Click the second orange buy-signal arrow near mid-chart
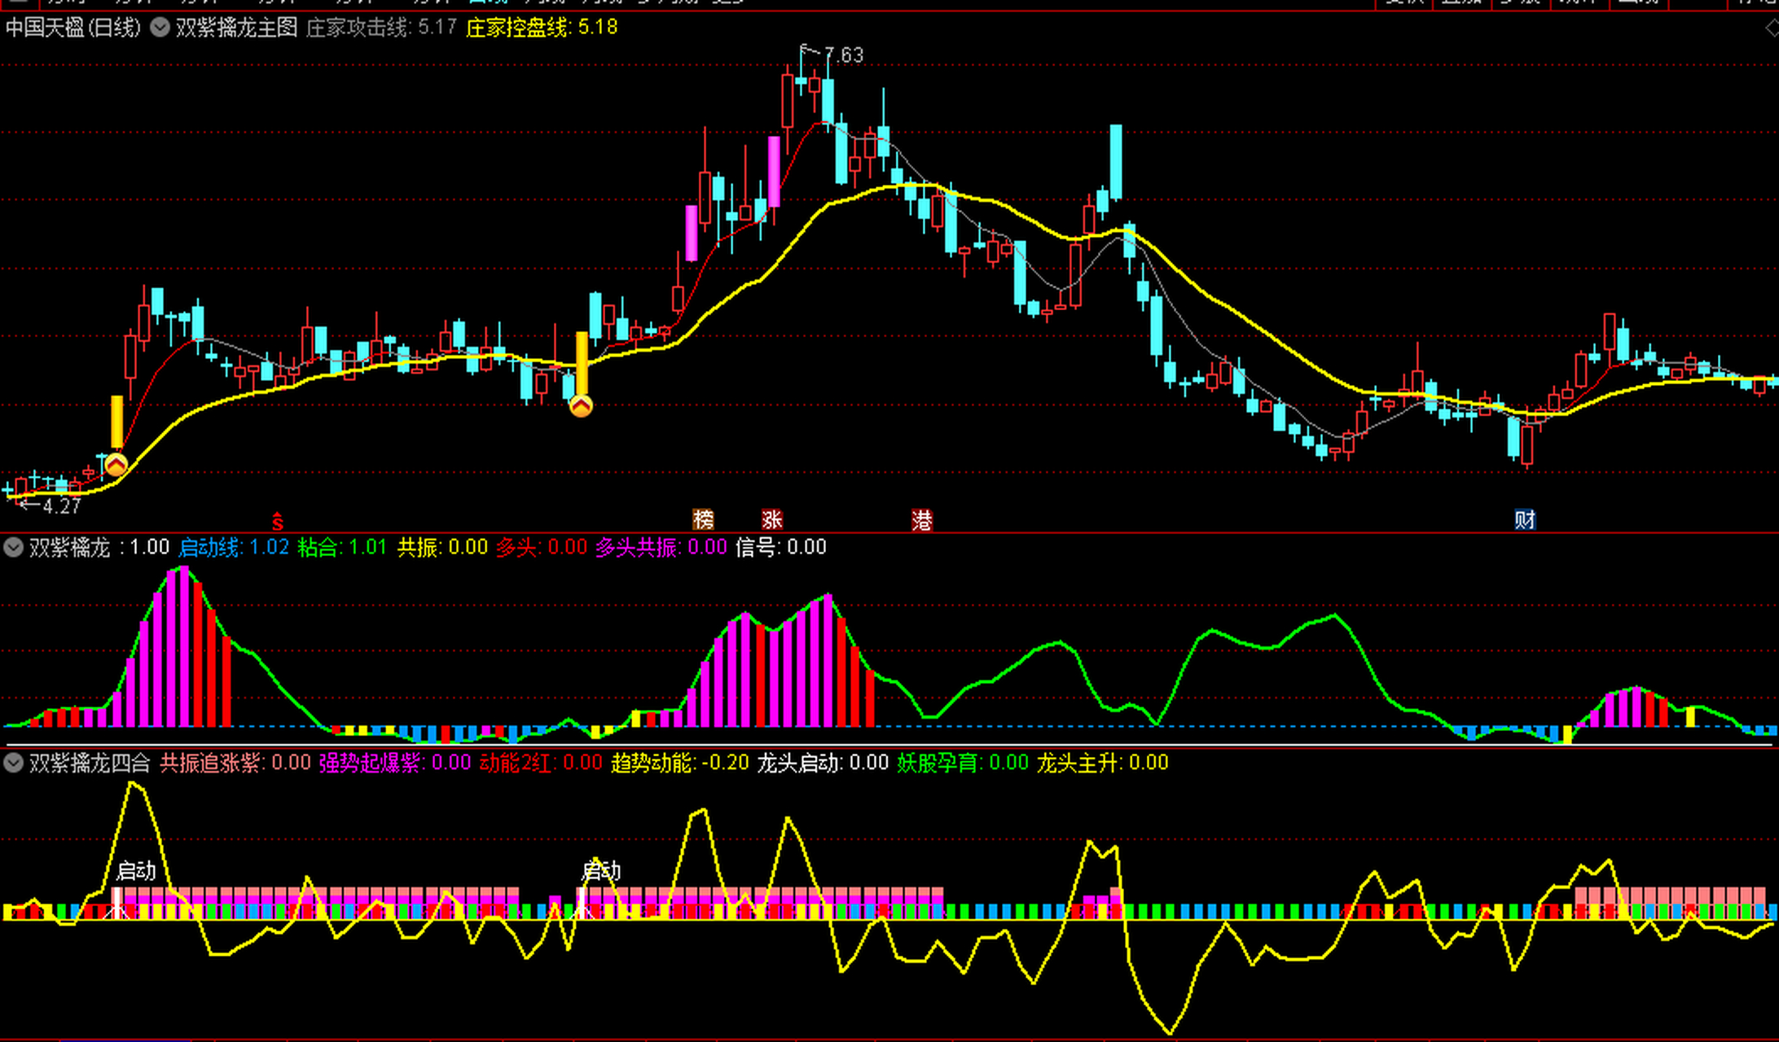 581,405
